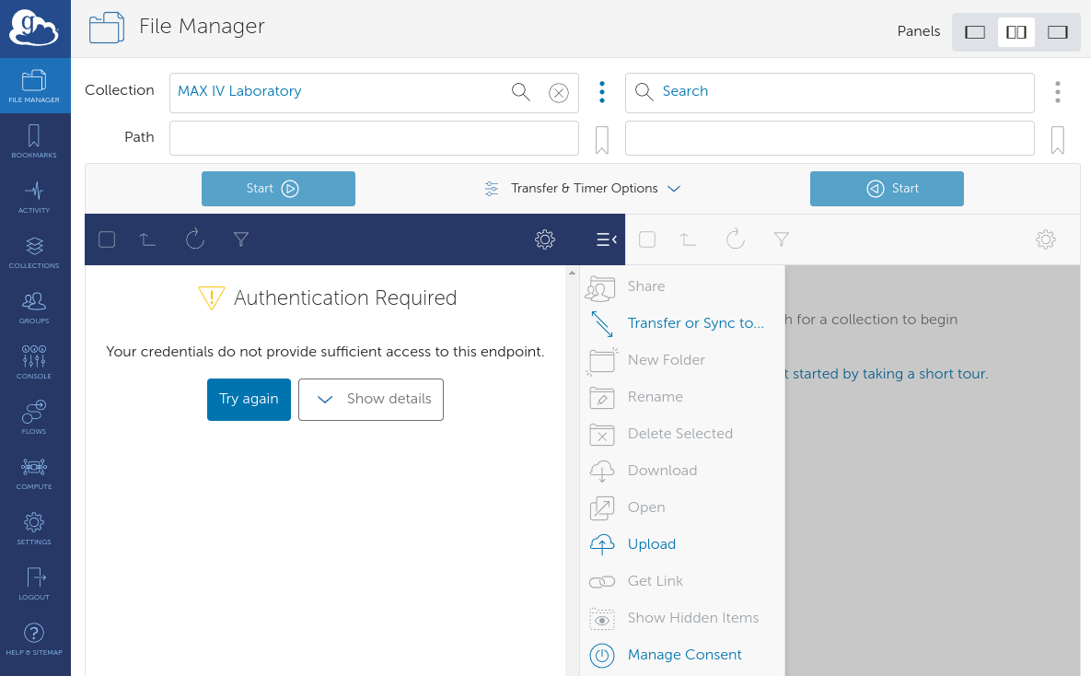Image resolution: width=1091 pixels, height=676 pixels.
Task: Click the right collection Search field
Action: pyautogui.click(x=829, y=92)
